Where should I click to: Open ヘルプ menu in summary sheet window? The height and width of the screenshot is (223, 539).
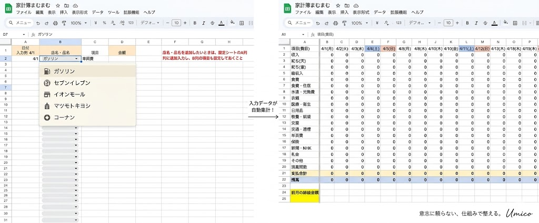(417, 13)
